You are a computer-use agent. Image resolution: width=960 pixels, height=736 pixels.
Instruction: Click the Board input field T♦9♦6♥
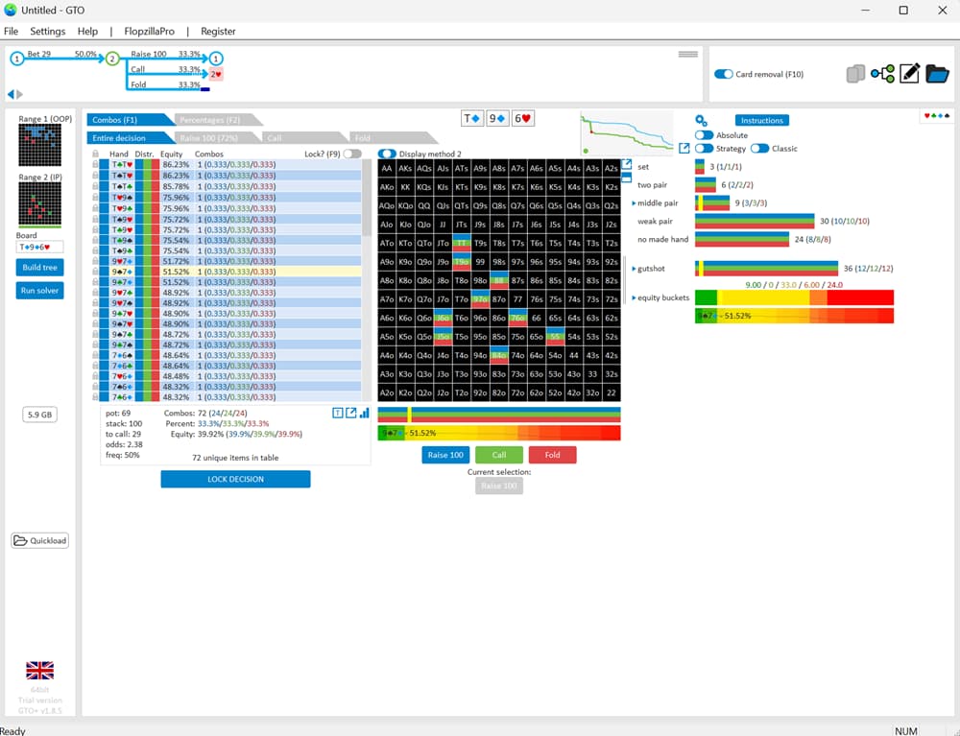(x=39, y=248)
